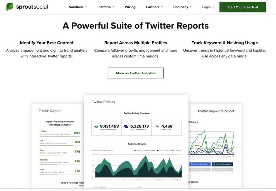Expand the Solutions dropdown menu
Screen dimensions: 276x191
(x=78, y=7)
